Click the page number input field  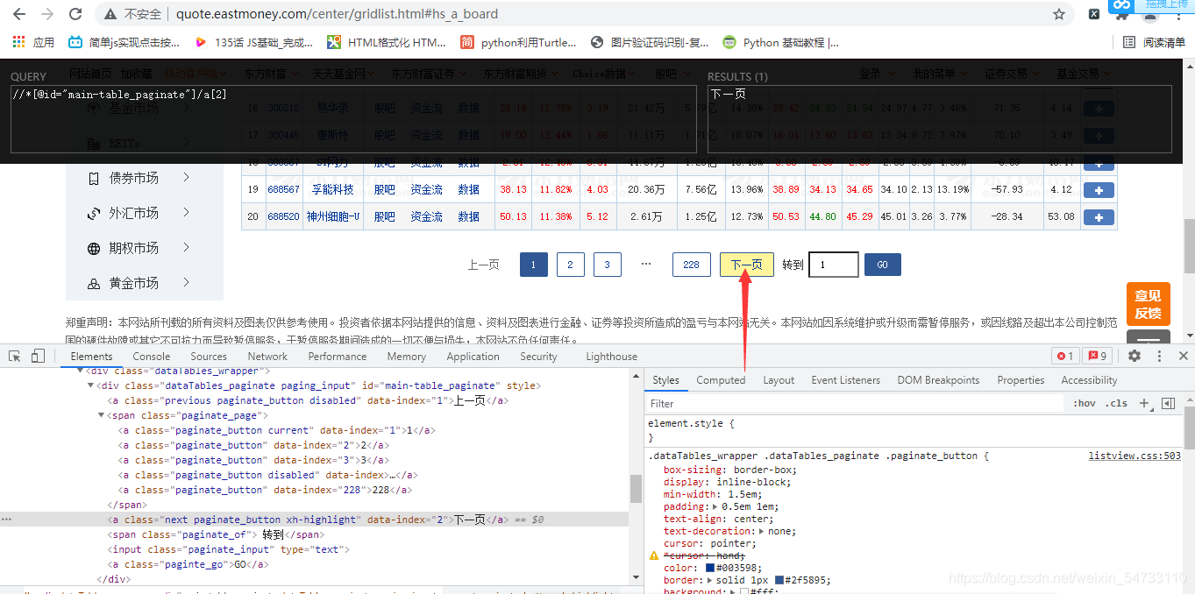pyautogui.click(x=834, y=265)
